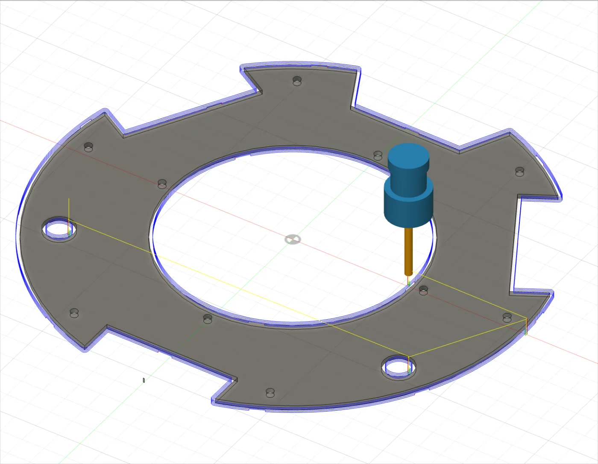Select the small hole near bottom notch edge
The width and height of the screenshot is (598, 464).
[270, 392]
